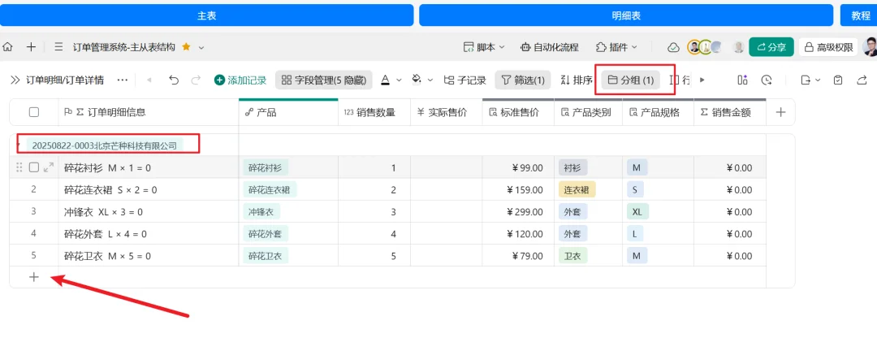Click the history clock icon
The image size is (877, 338).
point(767,80)
